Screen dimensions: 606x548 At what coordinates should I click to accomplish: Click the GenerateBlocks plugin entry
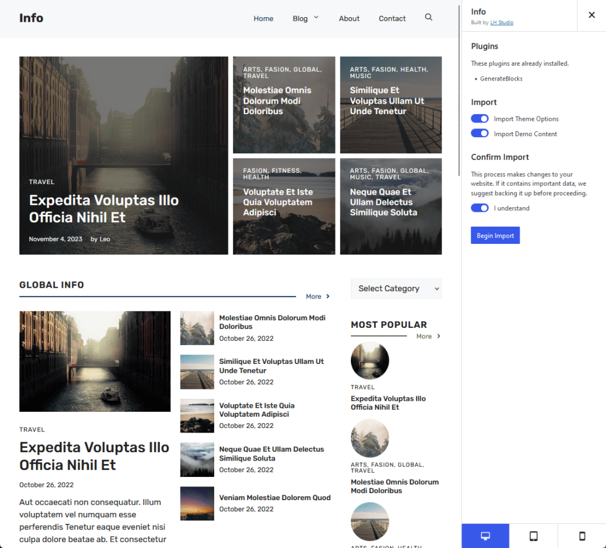pyautogui.click(x=501, y=79)
